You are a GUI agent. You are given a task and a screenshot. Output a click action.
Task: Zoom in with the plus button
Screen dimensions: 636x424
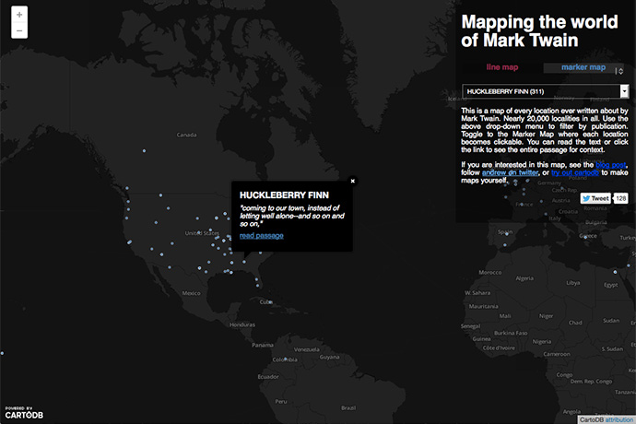pos(19,15)
